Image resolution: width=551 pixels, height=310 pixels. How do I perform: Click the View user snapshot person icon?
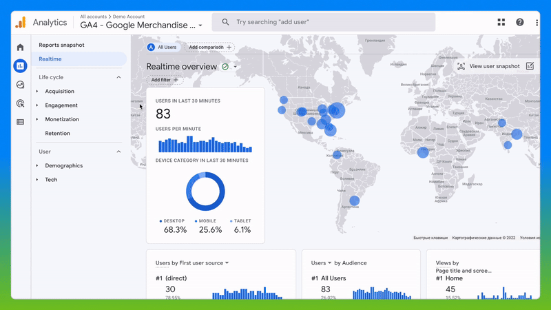click(x=461, y=66)
